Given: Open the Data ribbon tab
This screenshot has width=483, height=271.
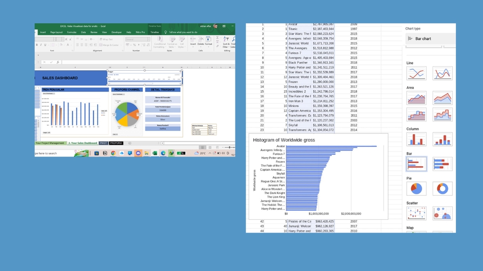Looking at the screenshot, I should [x=84, y=32].
